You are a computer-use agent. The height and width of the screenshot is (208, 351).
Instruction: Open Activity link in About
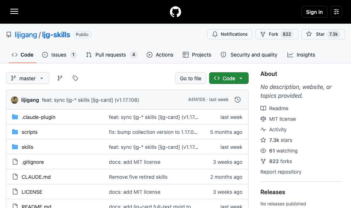[x=278, y=130]
